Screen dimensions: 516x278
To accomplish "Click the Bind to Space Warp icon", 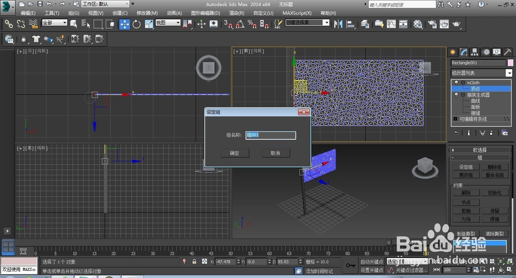I will pos(33,24).
